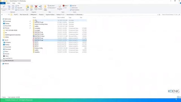Switch to the View ribbon tab
The height and width of the screenshot is (102, 181).
coord(19,3)
